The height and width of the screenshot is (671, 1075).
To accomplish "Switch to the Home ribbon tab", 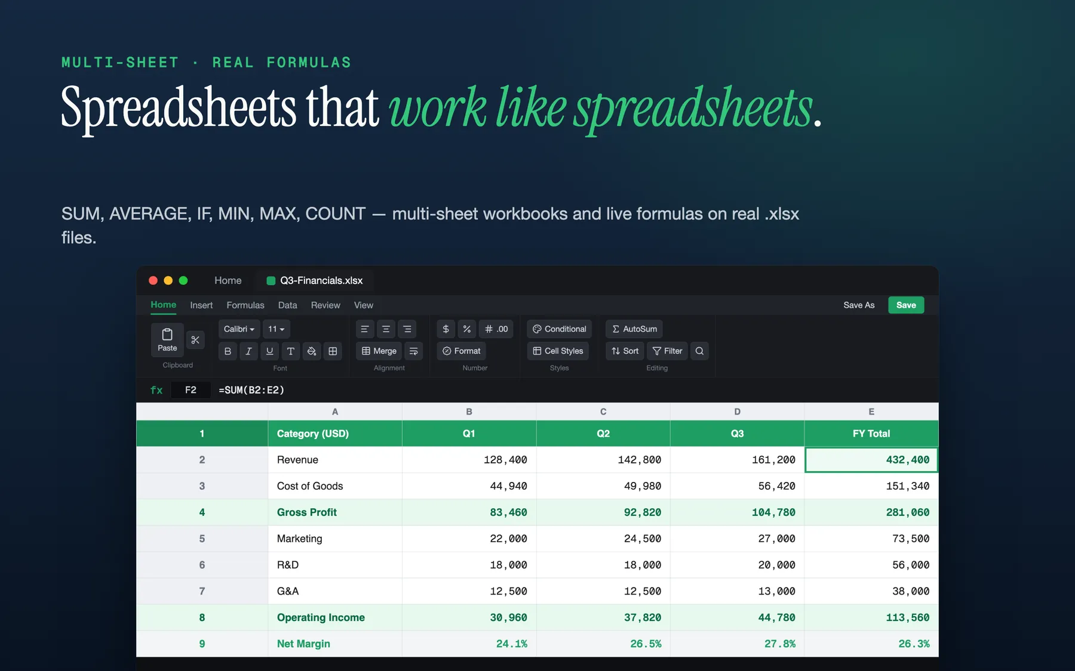I will tap(163, 305).
